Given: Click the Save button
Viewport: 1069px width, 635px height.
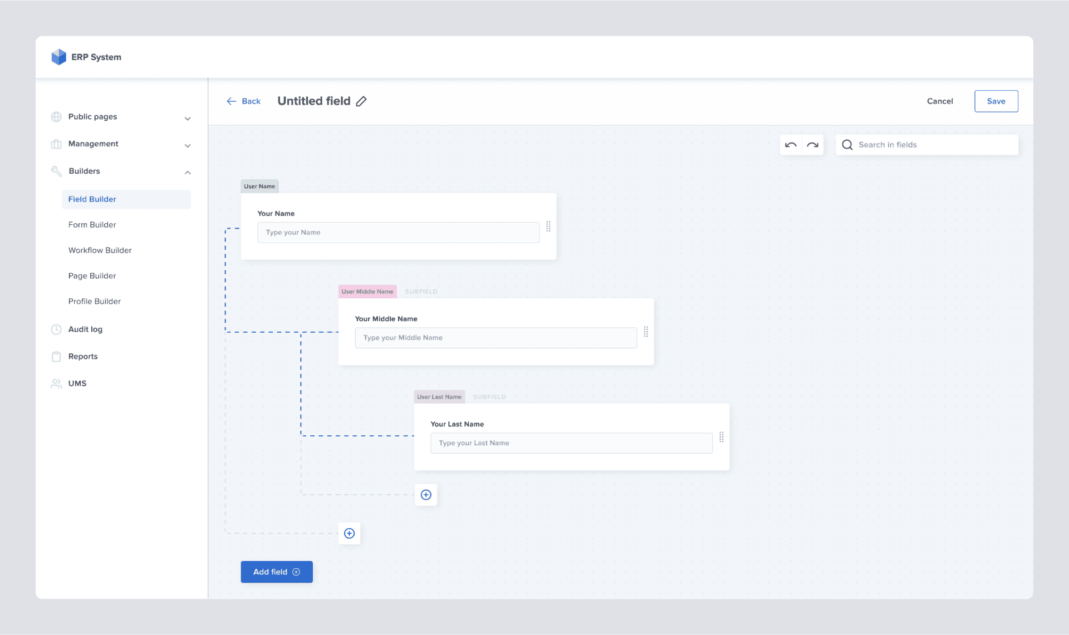Looking at the screenshot, I should click(996, 101).
